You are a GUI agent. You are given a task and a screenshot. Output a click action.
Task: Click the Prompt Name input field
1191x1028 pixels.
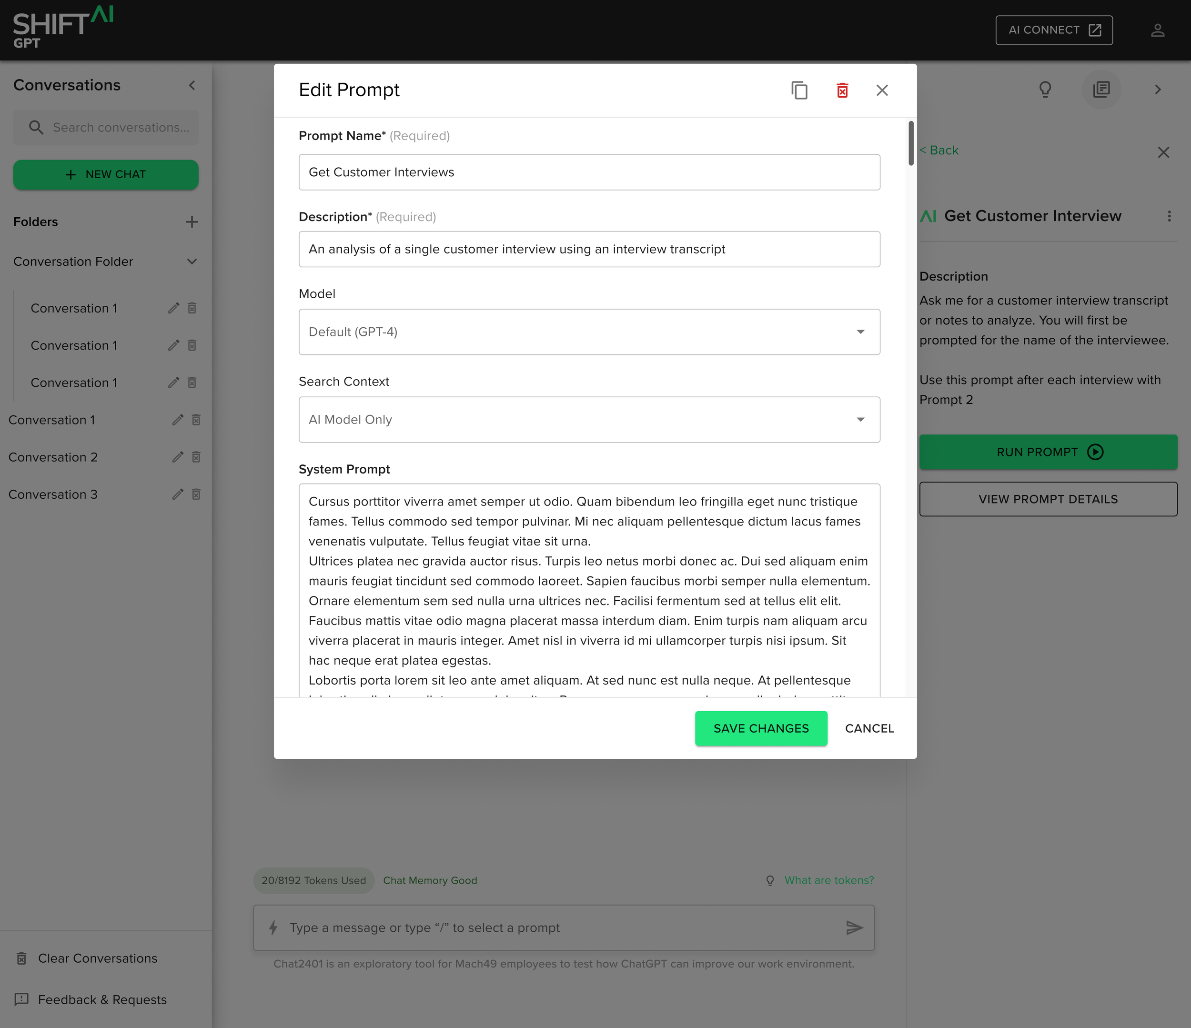click(589, 172)
